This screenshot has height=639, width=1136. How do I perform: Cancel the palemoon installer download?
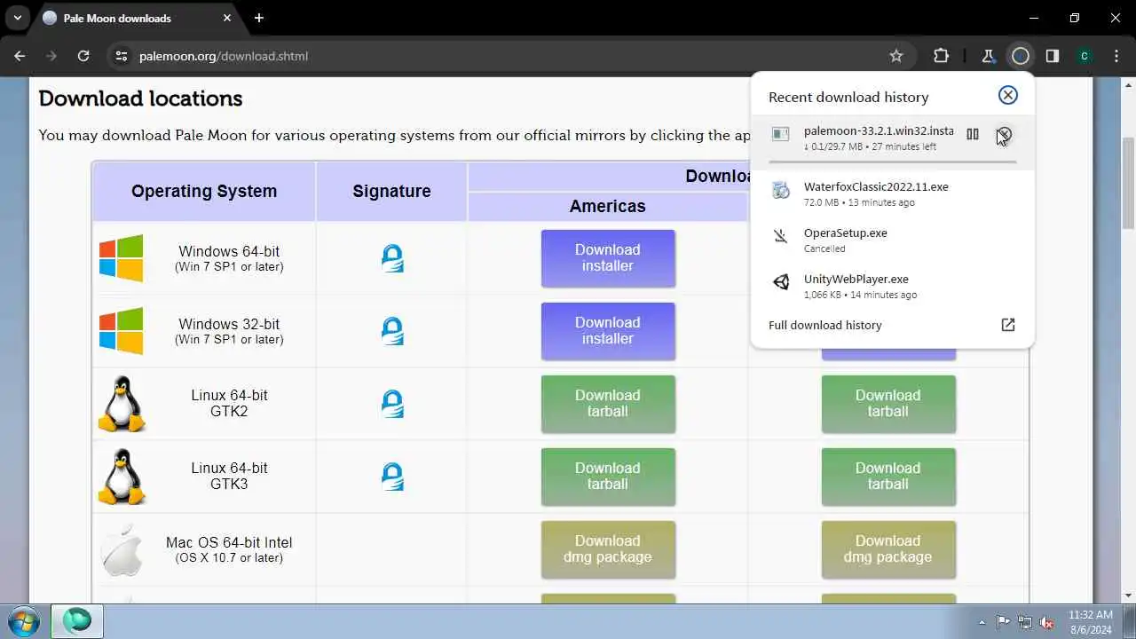pos(1004,135)
